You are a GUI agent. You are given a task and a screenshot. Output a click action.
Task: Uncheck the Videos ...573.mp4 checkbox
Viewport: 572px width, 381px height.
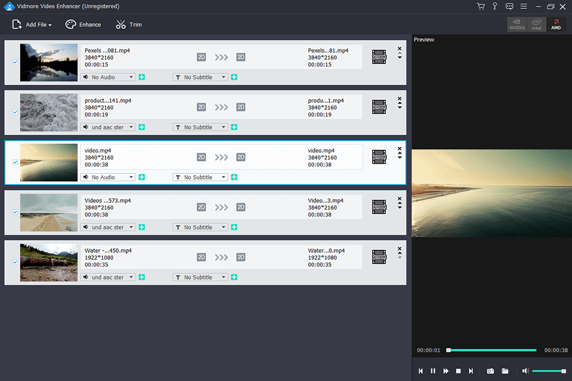click(x=15, y=212)
